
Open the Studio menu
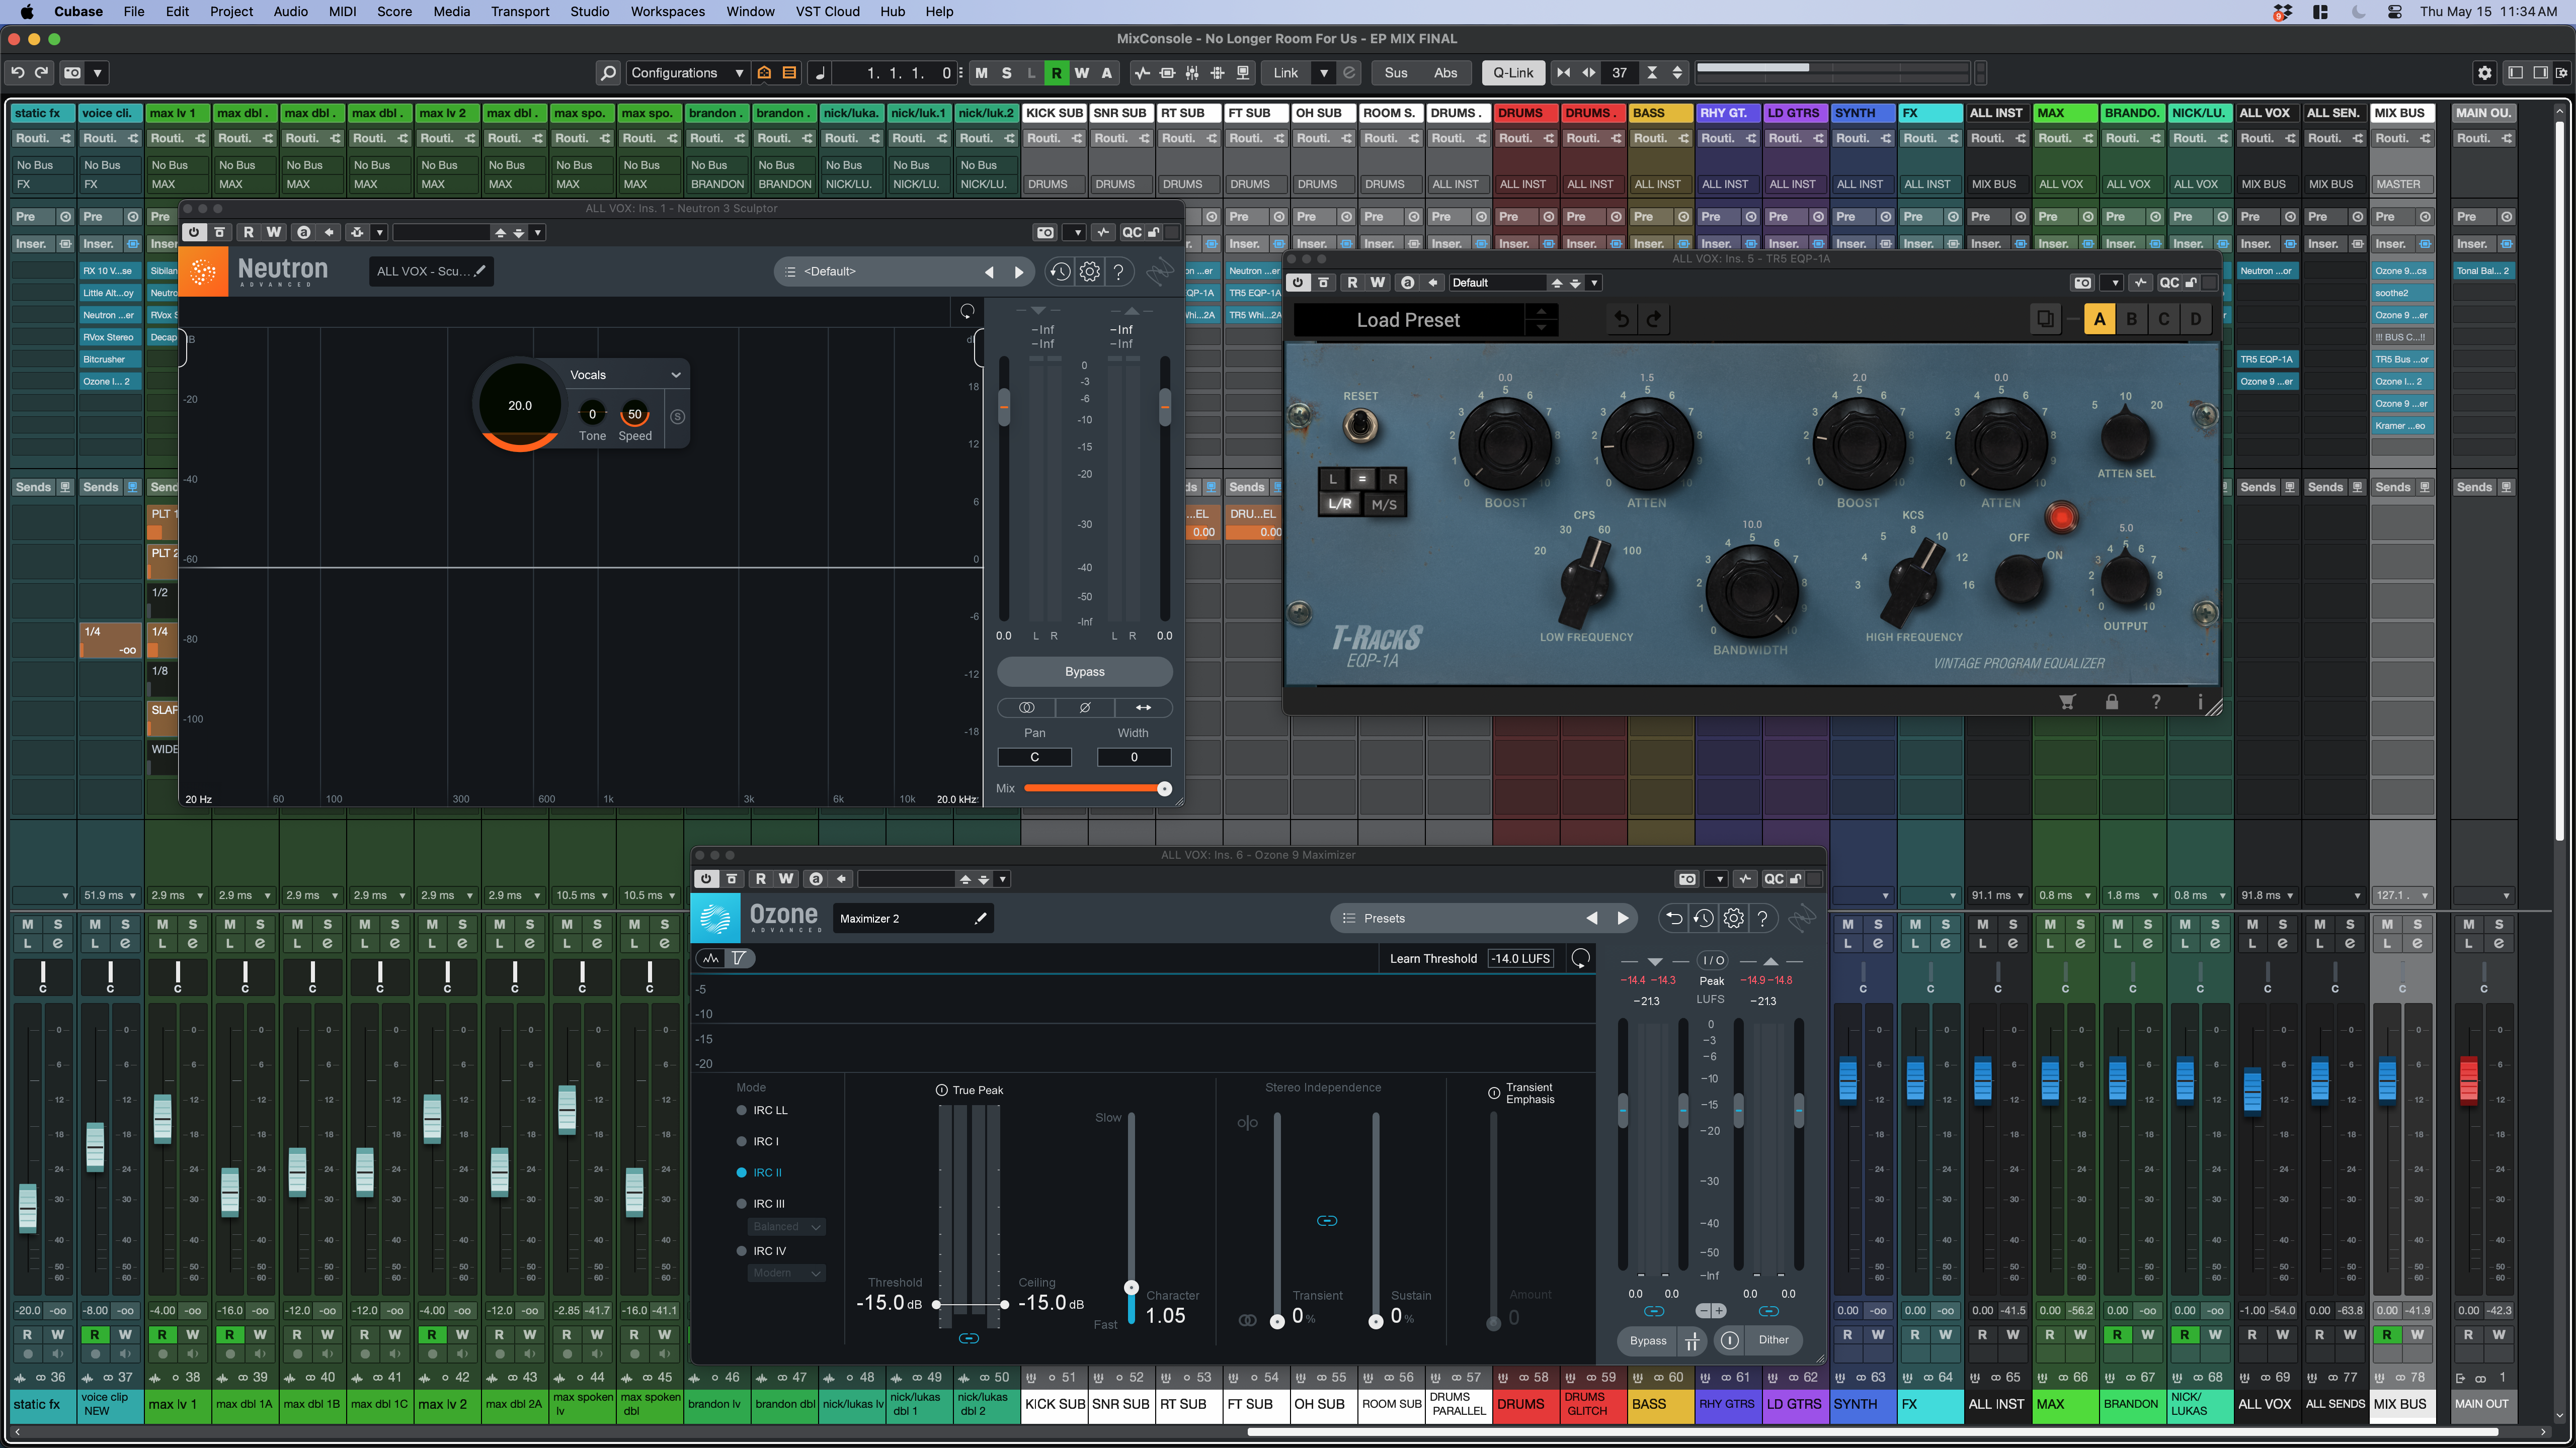tap(590, 12)
